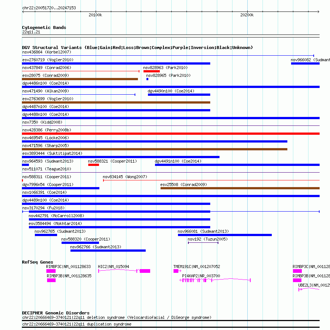330x330 pixels.
Task: Click the nsv588311 (Cooper2011) label
Action: 47,177
